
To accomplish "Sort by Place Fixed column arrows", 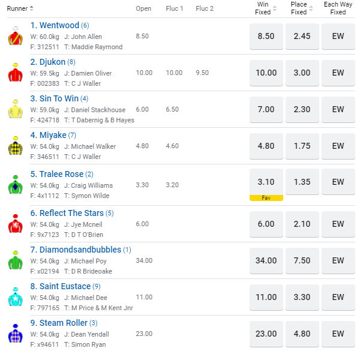I will [x=311, y=8].
